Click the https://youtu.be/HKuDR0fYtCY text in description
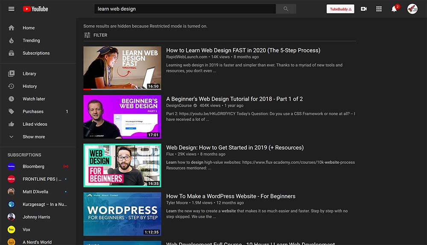 (x=207, y=114)
